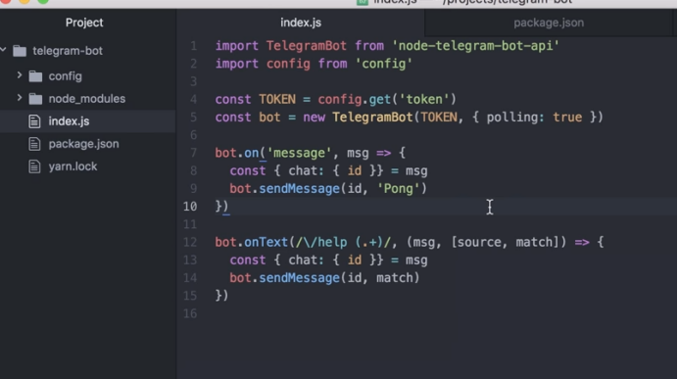Screen dimensions: 678x379
Task: Click the green maximize window button
Action: pyautogui.click(x=43, y=1)
